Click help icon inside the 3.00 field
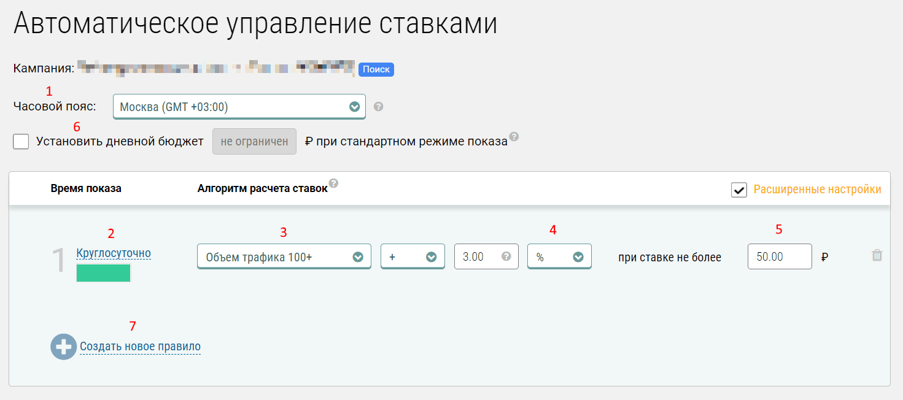 [506, 256]
